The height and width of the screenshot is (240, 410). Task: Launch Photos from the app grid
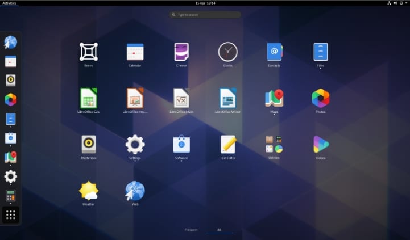321,98
